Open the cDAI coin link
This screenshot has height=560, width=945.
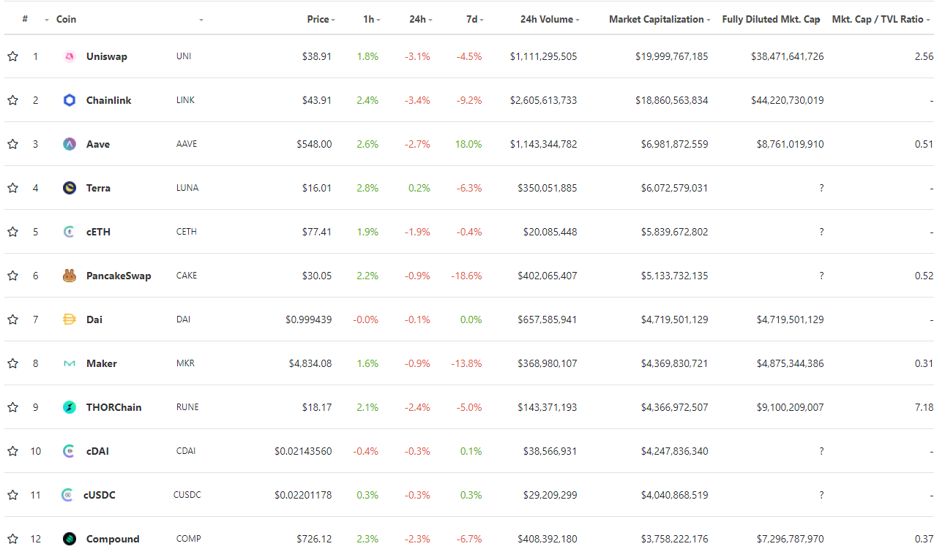[99, 451]
